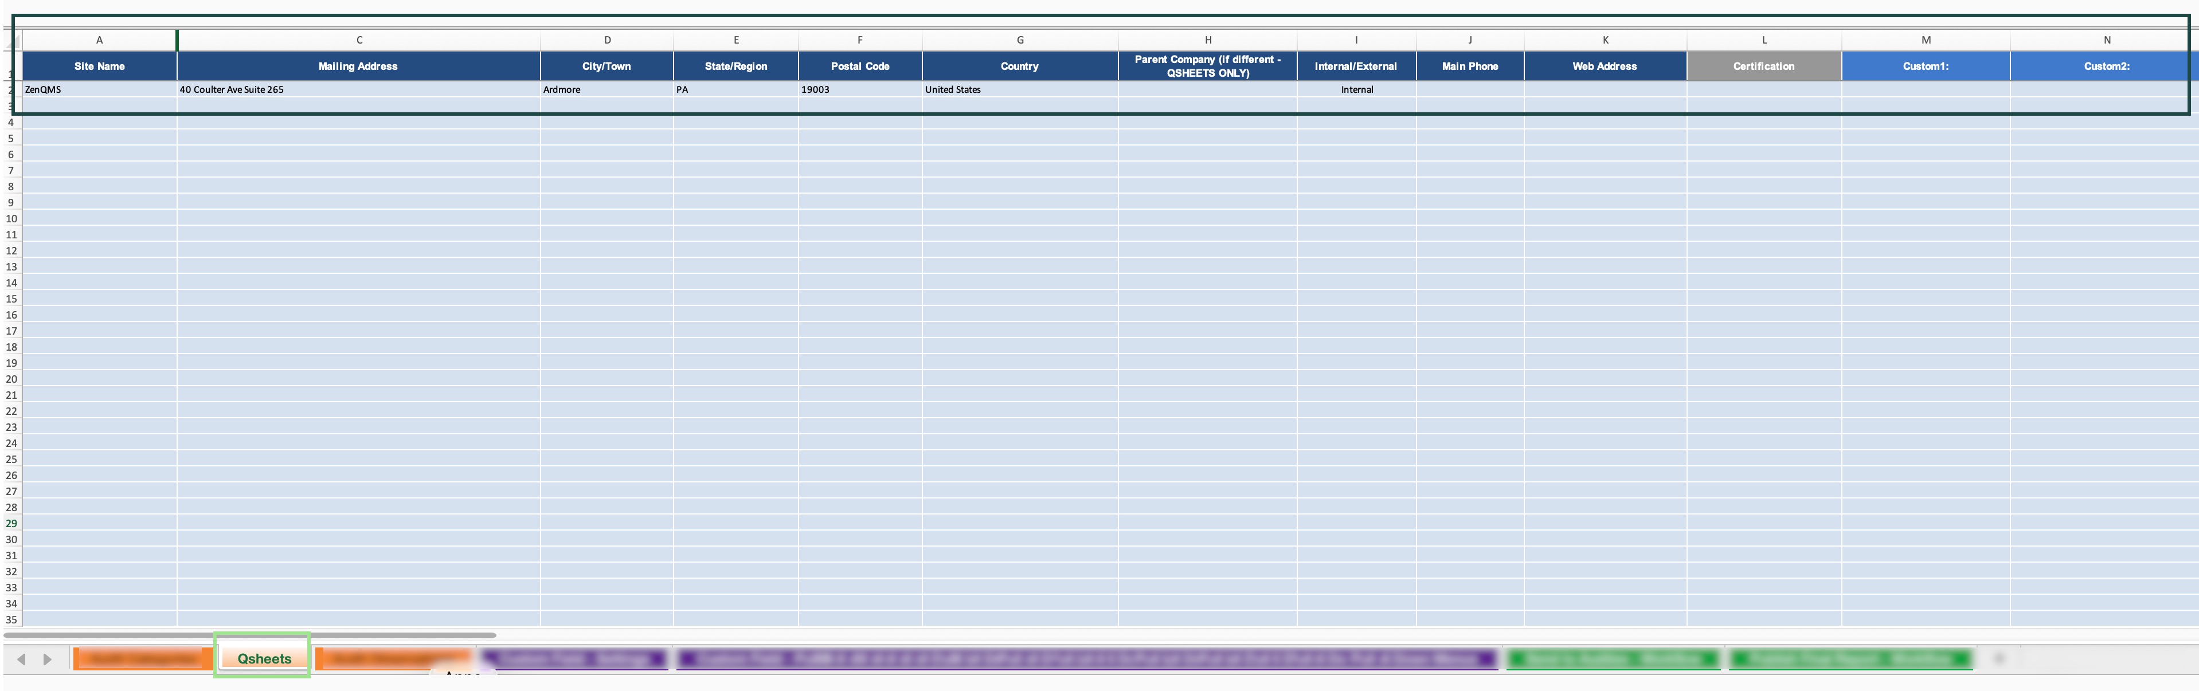Click the 'Postal Code' header cell

(860, 66)
